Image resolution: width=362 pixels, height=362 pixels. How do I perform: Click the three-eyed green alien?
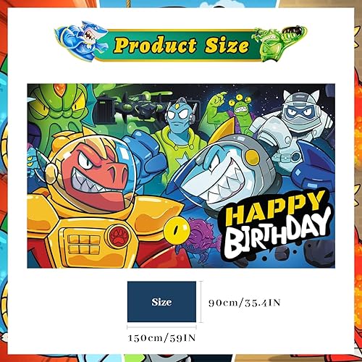241,114
